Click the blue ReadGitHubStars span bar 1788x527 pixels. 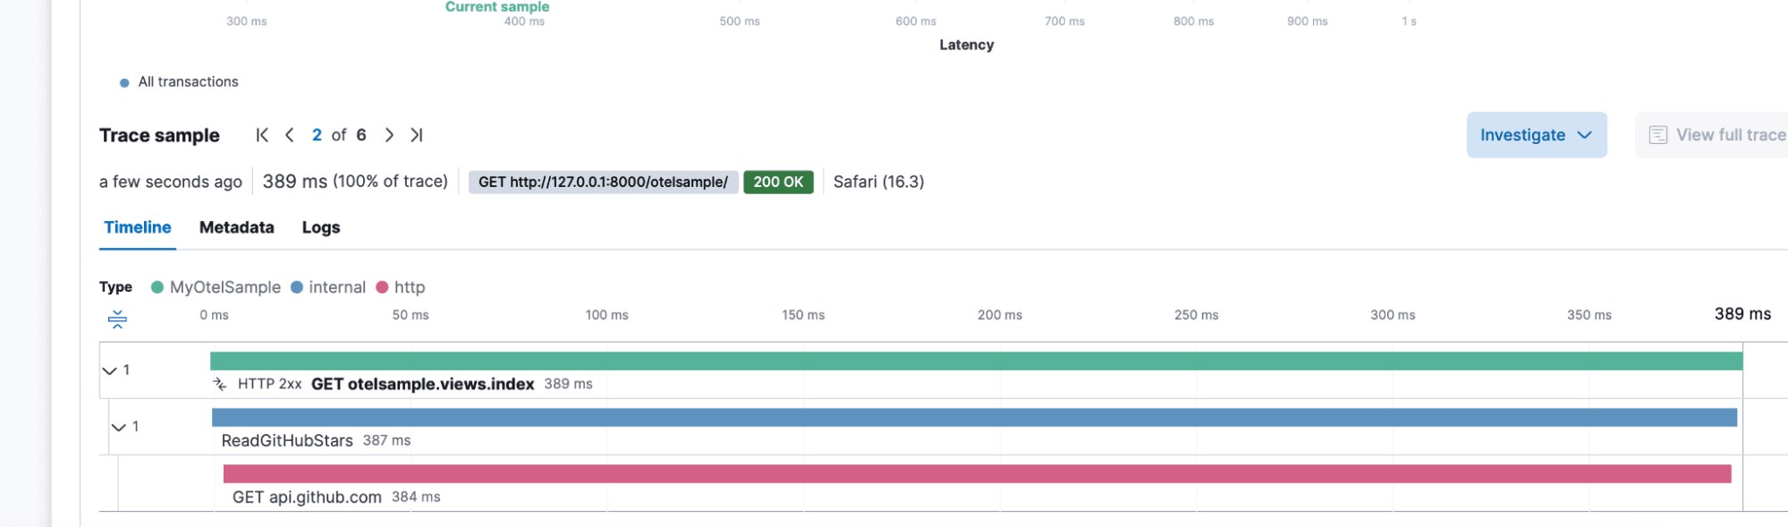(974, 417)
